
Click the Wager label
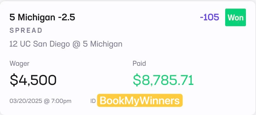[20, 63]
